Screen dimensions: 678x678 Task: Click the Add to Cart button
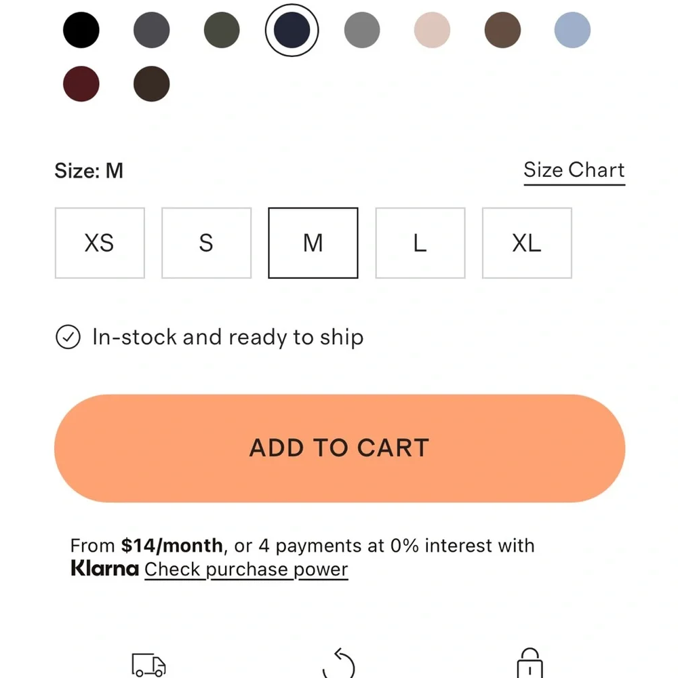339,448
